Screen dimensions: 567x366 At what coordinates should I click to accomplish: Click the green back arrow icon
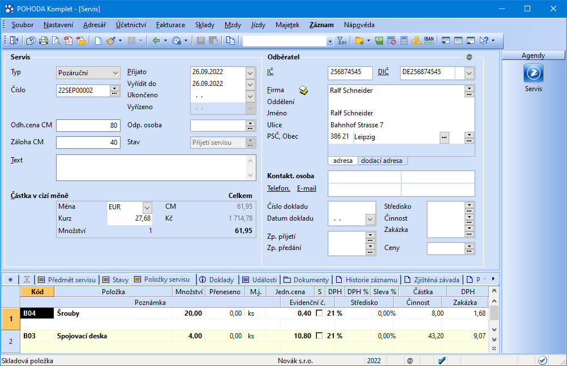pos(156,41)
